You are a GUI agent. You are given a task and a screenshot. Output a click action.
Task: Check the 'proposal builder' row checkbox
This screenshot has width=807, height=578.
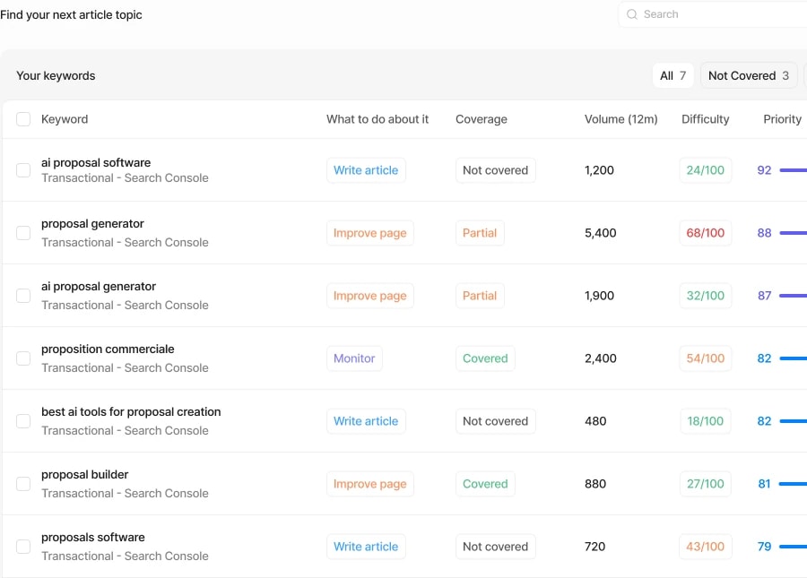pyautogui.click(x=23, y=484)
